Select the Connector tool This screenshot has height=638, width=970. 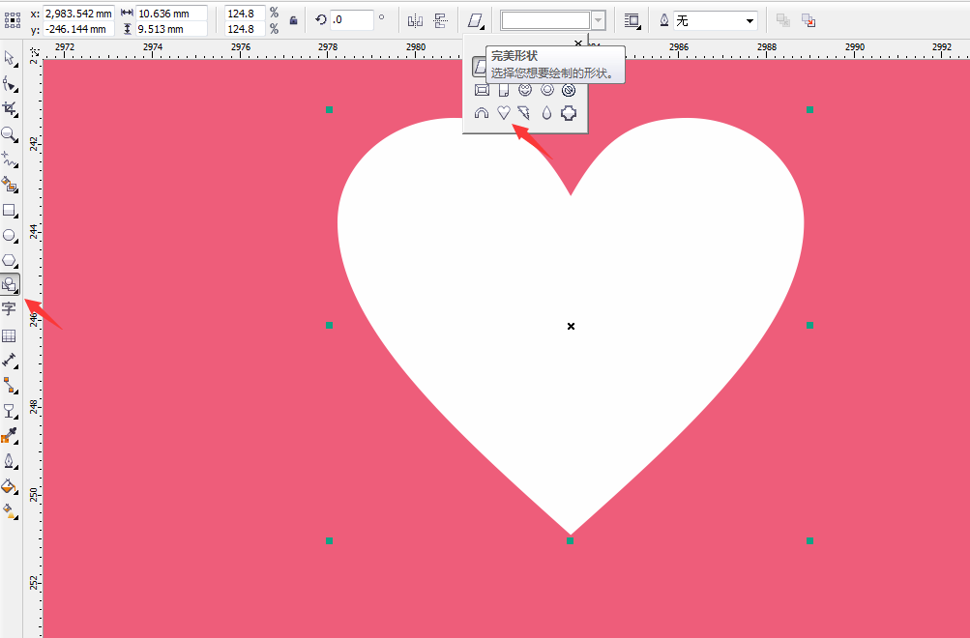coord(10,386)
